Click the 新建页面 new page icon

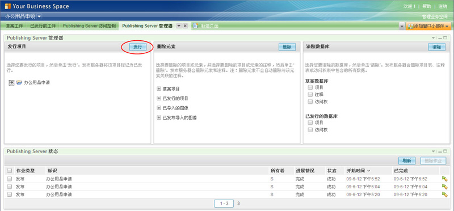195,26
